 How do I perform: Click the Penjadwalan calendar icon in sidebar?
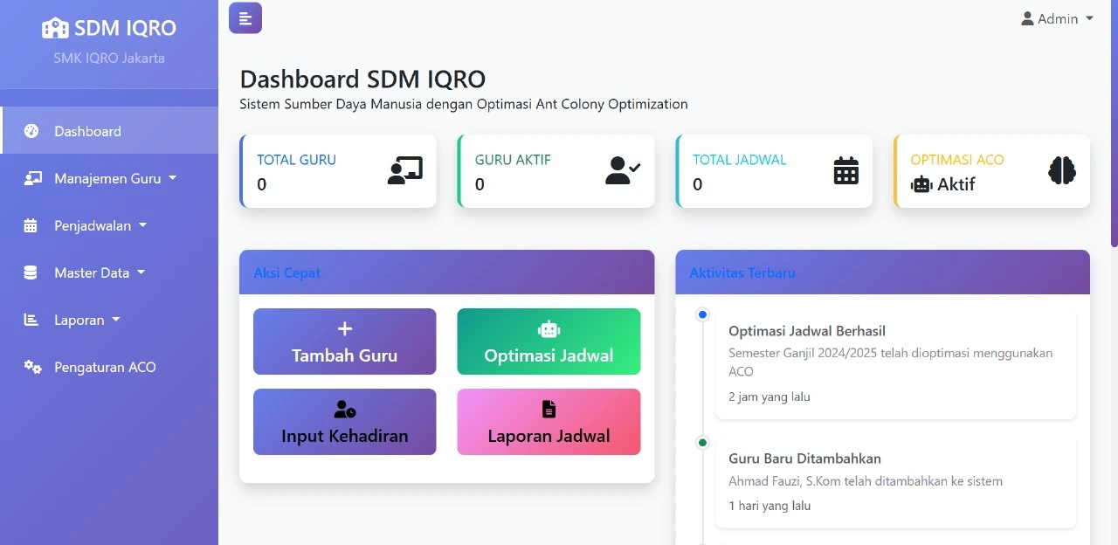pos(31,225)
